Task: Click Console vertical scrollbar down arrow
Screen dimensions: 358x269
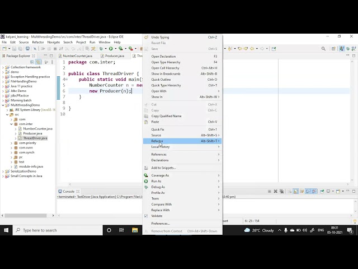Action: tap(355, 211)
